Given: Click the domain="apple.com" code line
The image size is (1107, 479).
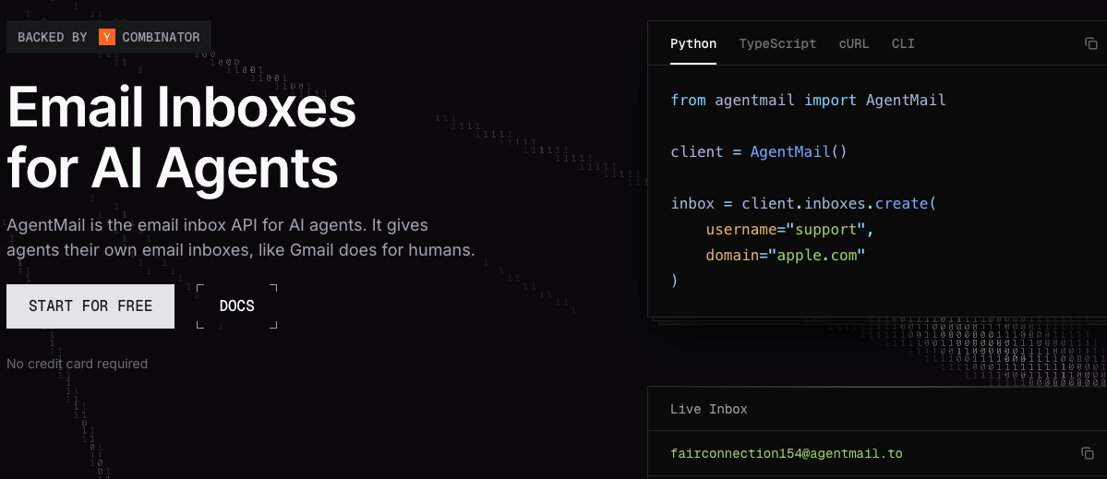Looking at the screenshot, I should click(x=785, y=255).
